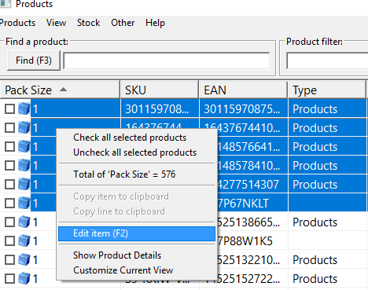This screenshot has height=290, width=368.
Task: Focus the Find a product text field
Action: pyautogui.click(x=167, y=61)
